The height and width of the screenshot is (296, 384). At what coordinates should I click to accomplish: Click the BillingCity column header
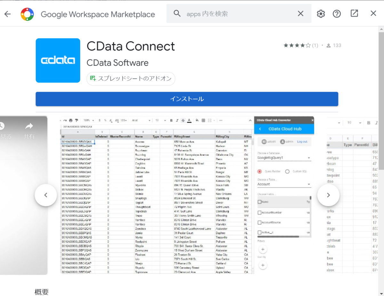[x=229, y=137]
